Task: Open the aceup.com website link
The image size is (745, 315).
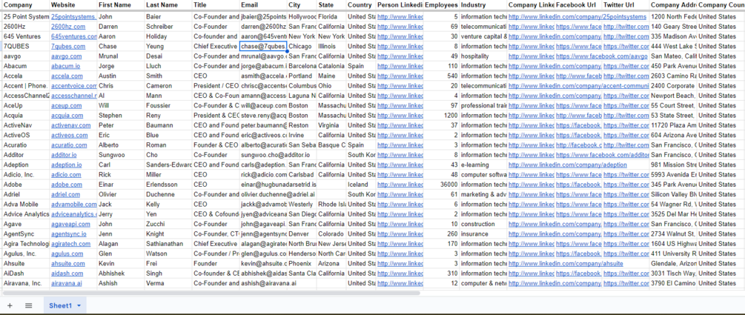Action: point(67,105)
